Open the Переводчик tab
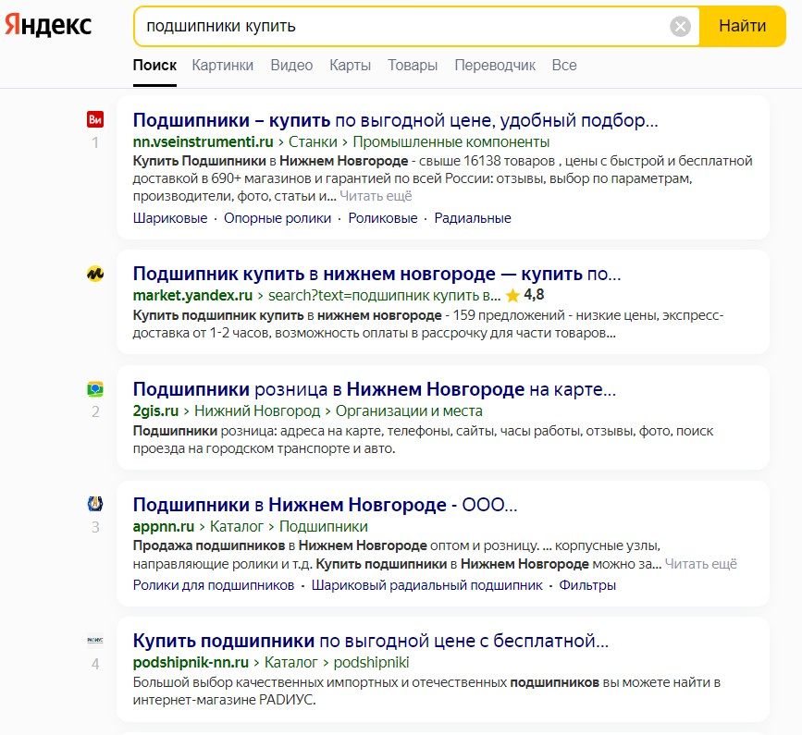This screenshot has height=735, width=802. [495, 66]
